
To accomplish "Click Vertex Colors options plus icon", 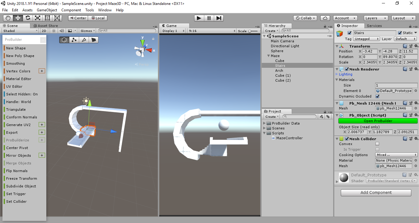I will point(42,71).
